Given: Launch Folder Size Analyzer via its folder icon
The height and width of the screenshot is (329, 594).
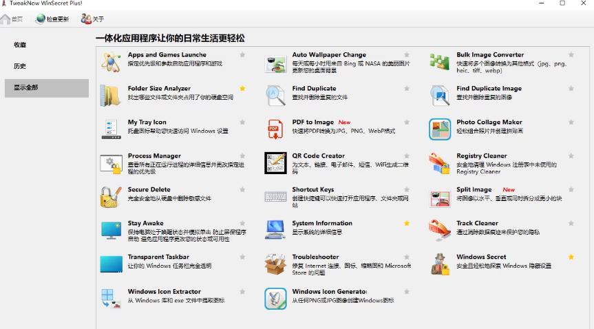Looking at the screenshot, I should [110, 96].
